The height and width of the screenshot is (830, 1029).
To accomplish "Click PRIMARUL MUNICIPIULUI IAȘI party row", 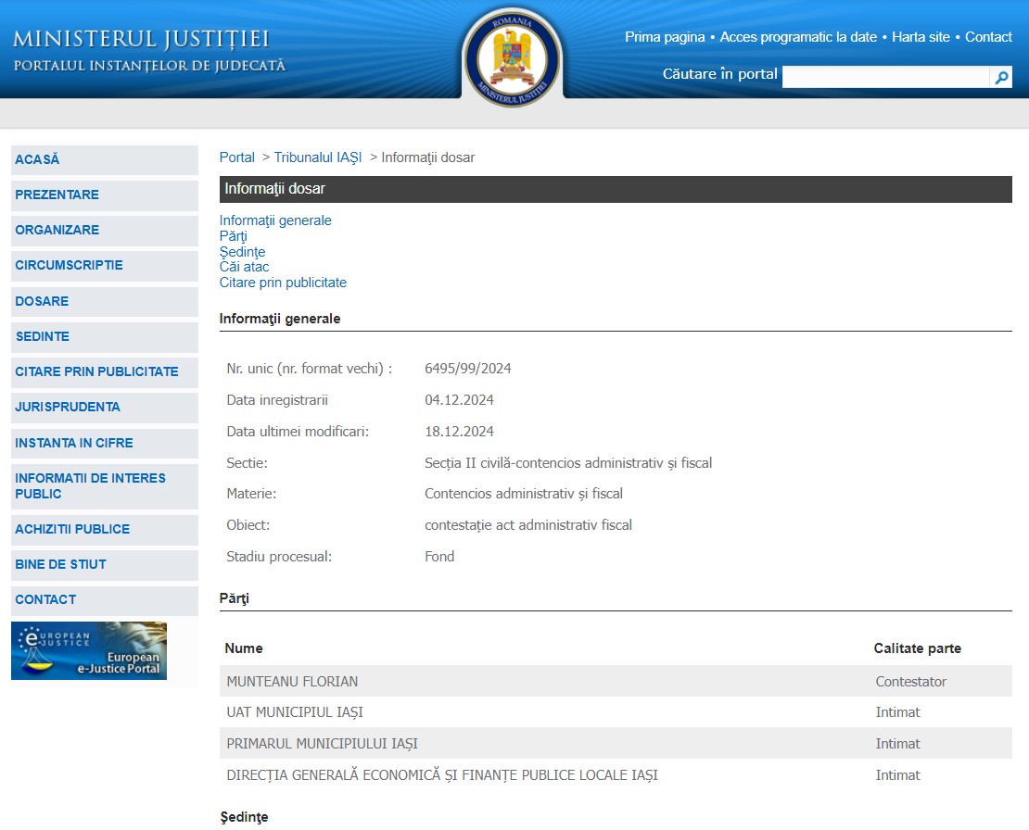I will pos(616,744).
